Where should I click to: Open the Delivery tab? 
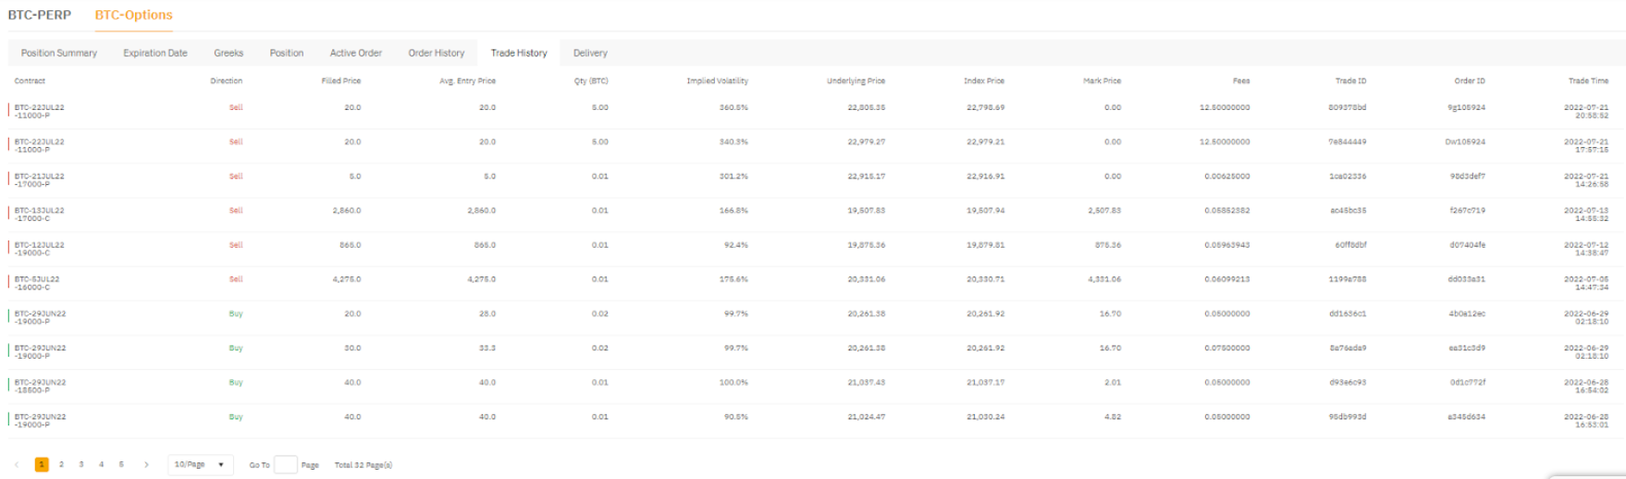coord(590,53)
